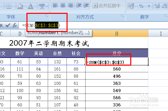Click the 2007年二学期期末考试 title cell
168x111 pixels.
point(49,43)
